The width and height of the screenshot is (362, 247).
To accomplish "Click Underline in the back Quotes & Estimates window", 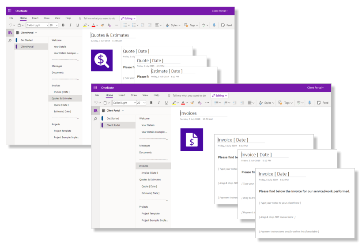I will (78, 25).
